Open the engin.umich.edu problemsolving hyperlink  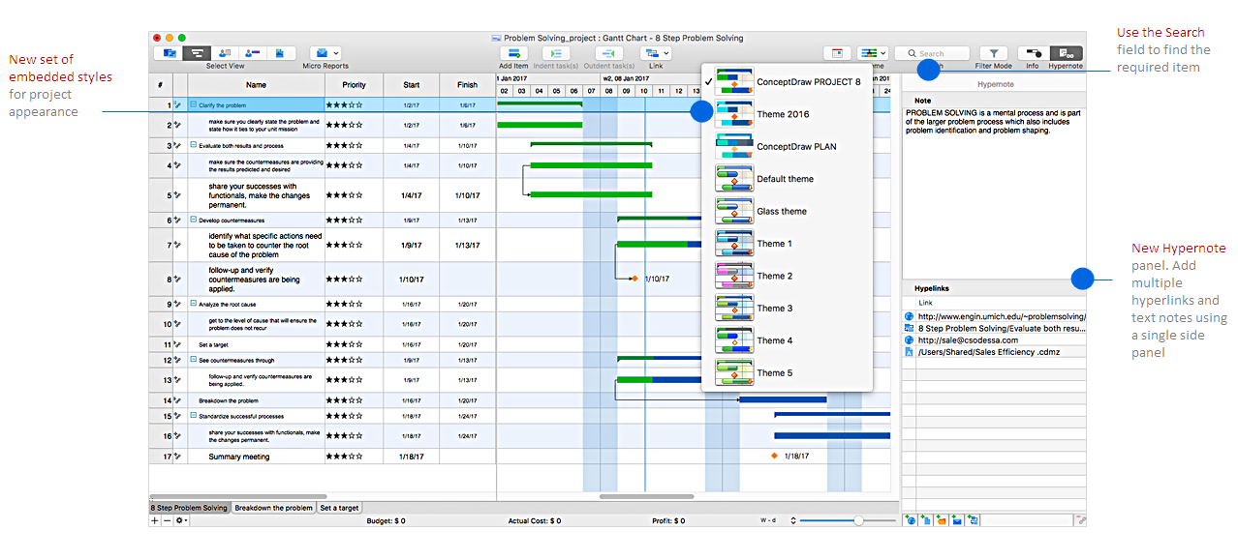[x=1002, y=316]
